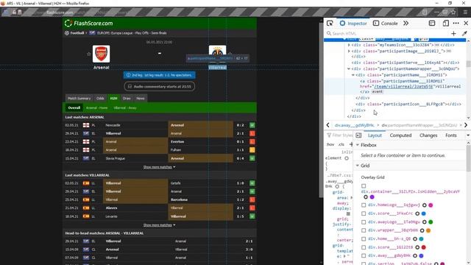Collapse the Grid section
This screenshot has width=471, height=265.
358,166
